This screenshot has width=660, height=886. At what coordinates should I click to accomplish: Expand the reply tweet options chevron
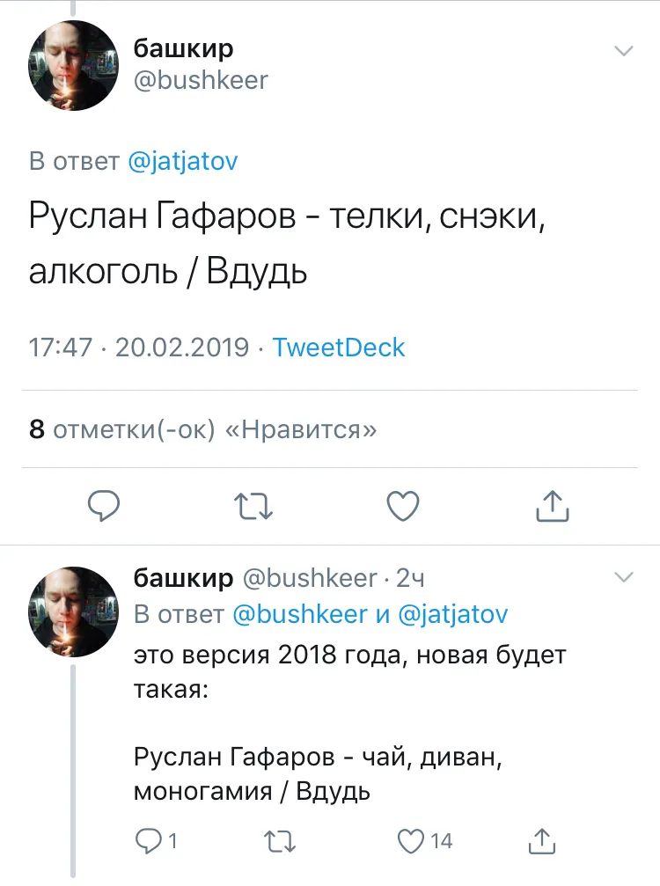(623, 577)
